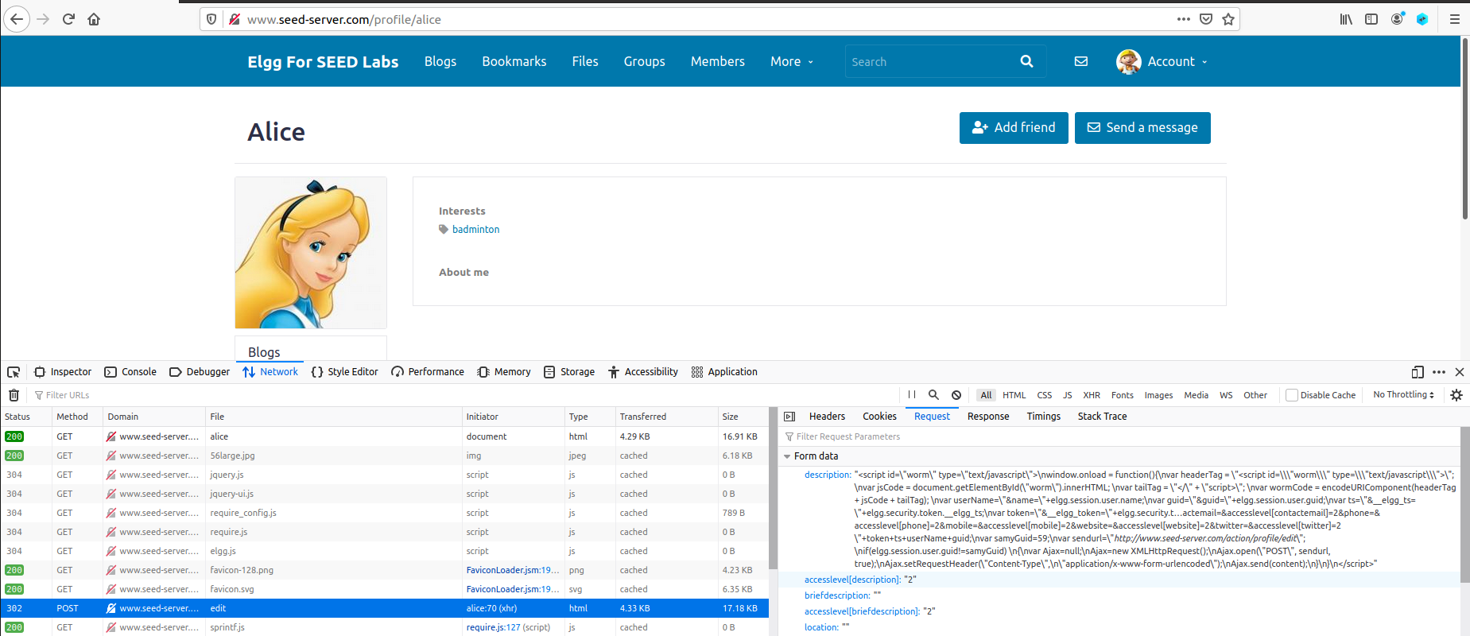Screen dimensions: 1470x636
Task: Pause network recording
Action: pos(912,395)
